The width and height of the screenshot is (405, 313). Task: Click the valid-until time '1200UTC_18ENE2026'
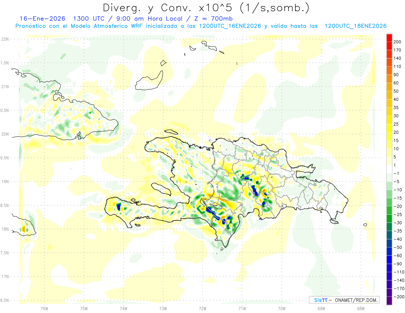(355, 26)
